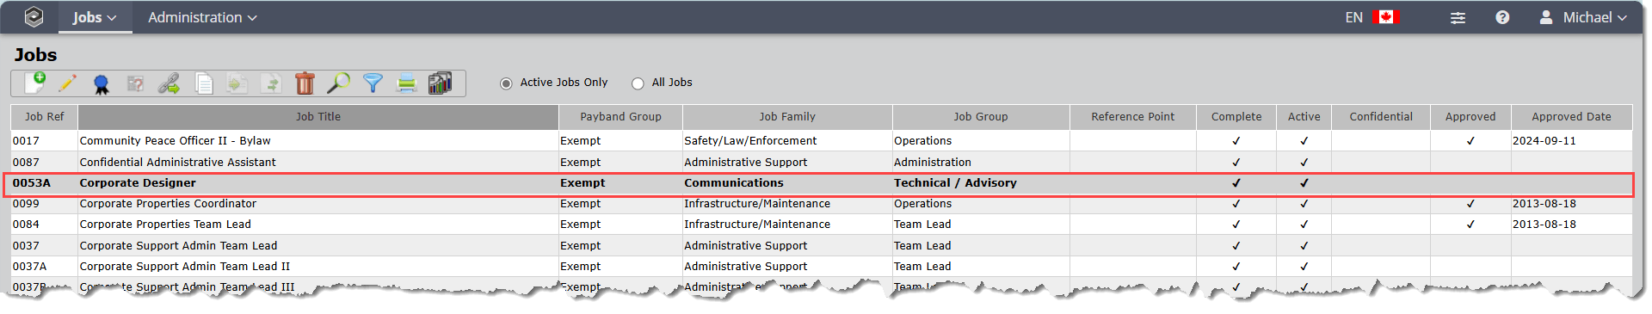This screenshot has height=314, width=1652.
Task: Open the Jobs menu dropdown
Action: [95, 17]
